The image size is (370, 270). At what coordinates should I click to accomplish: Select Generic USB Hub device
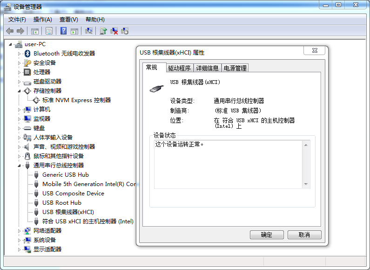pyautogui.click(x=66, y=175)
